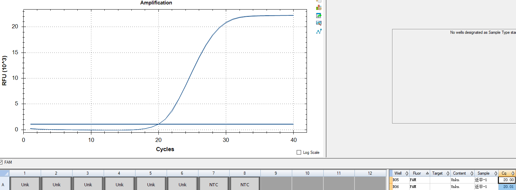
Task: Sort results by Cq column
Action: [x=507, y=173]
